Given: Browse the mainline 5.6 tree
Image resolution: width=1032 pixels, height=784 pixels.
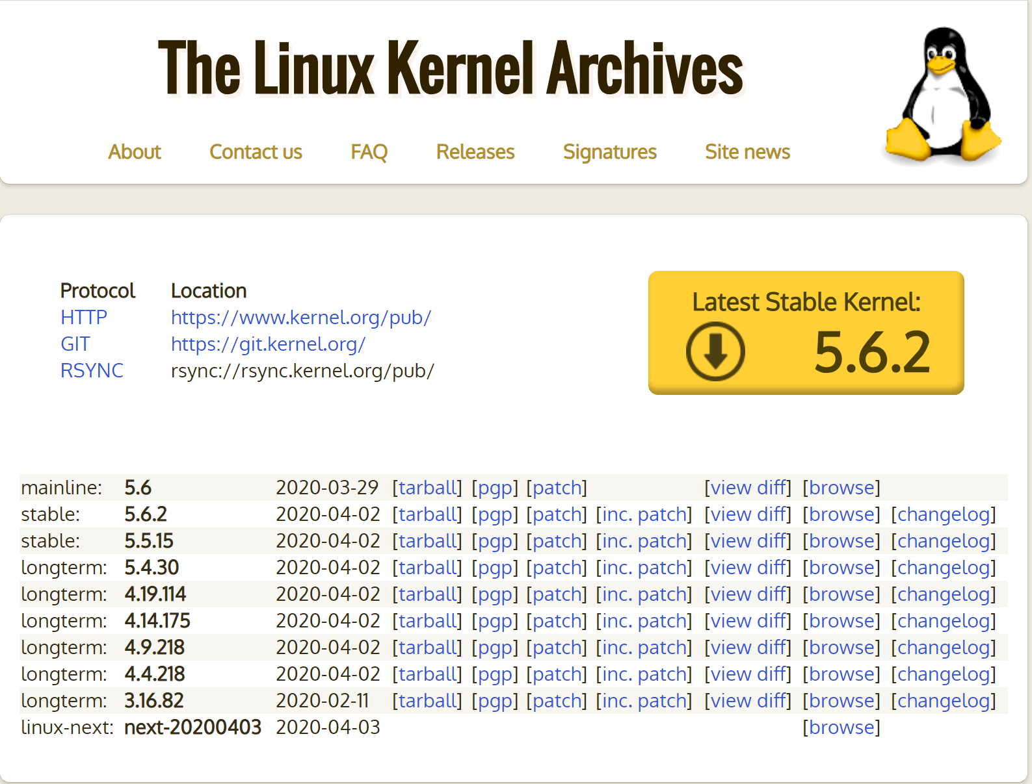Looking at the screenshot, I should (x=841, y=487).
